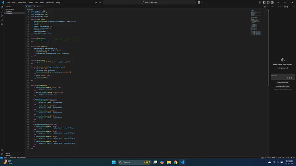Click the Show project config button
Viewport: 296px width, 166px height.
click(283, 86)
